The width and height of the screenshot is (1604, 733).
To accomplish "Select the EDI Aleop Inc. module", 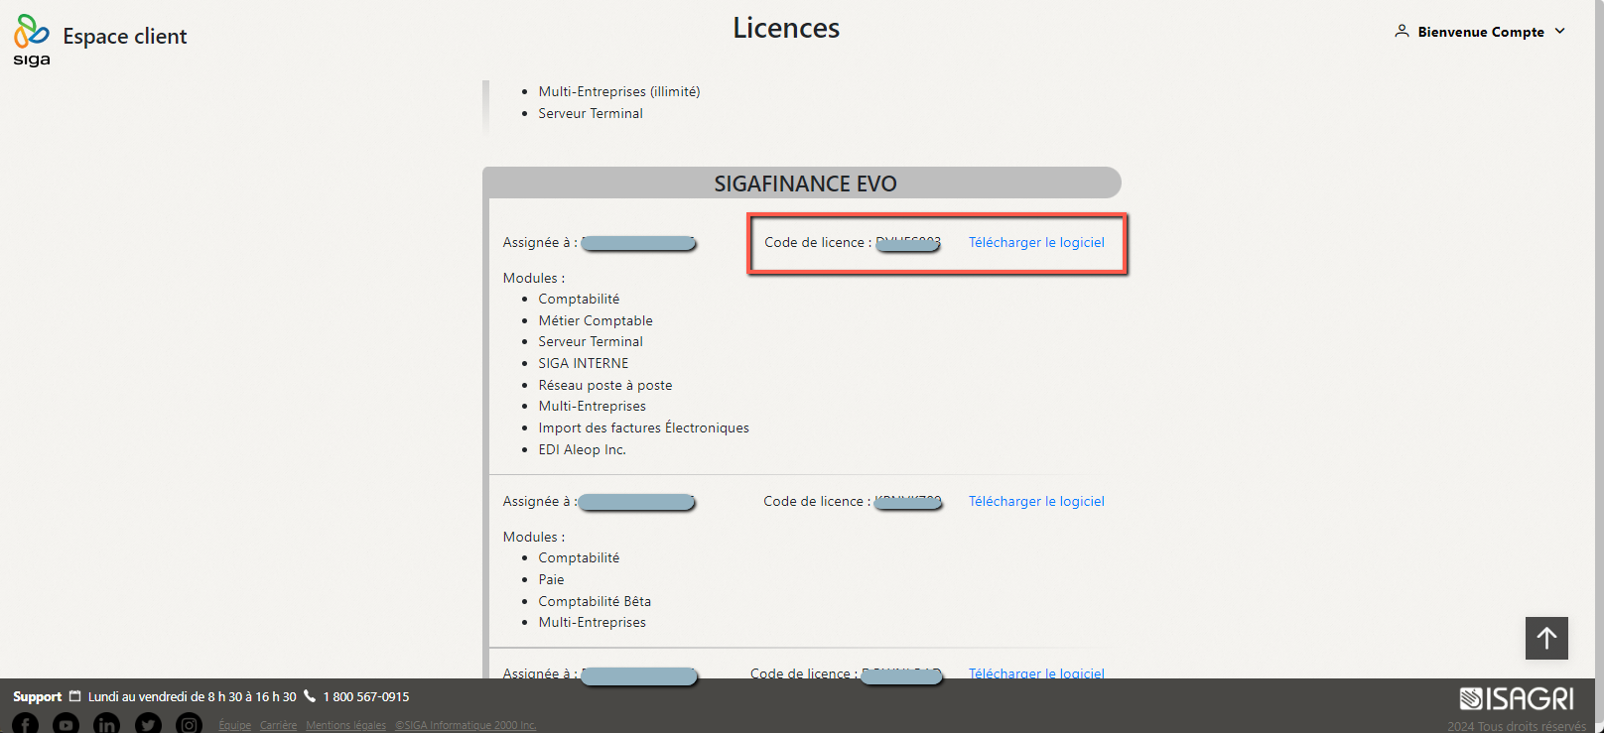I will (583, 449).
